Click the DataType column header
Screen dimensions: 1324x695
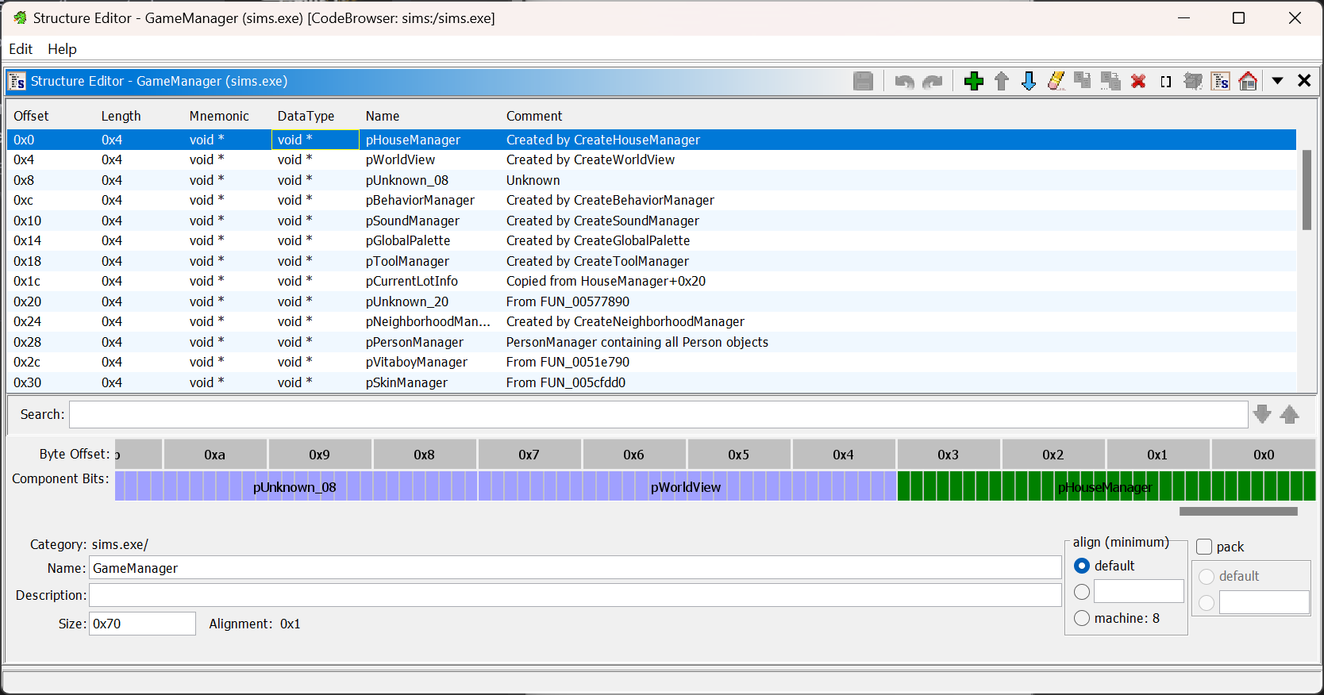pyautogui.click(x=306, y=116)
